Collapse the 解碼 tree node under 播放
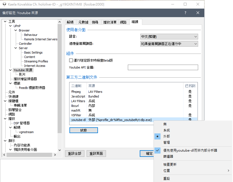Viewport: 233px width, 182px height. (x=11, y=127)
